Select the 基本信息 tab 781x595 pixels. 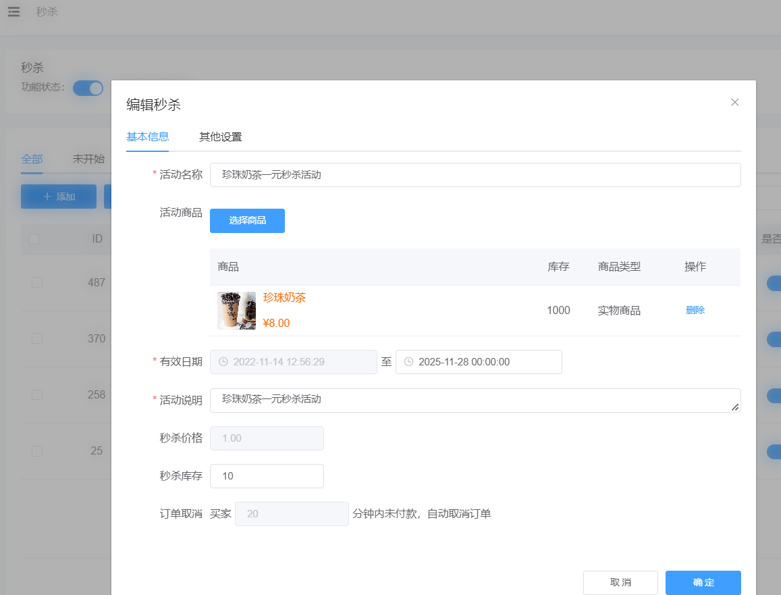coord(147,137)
